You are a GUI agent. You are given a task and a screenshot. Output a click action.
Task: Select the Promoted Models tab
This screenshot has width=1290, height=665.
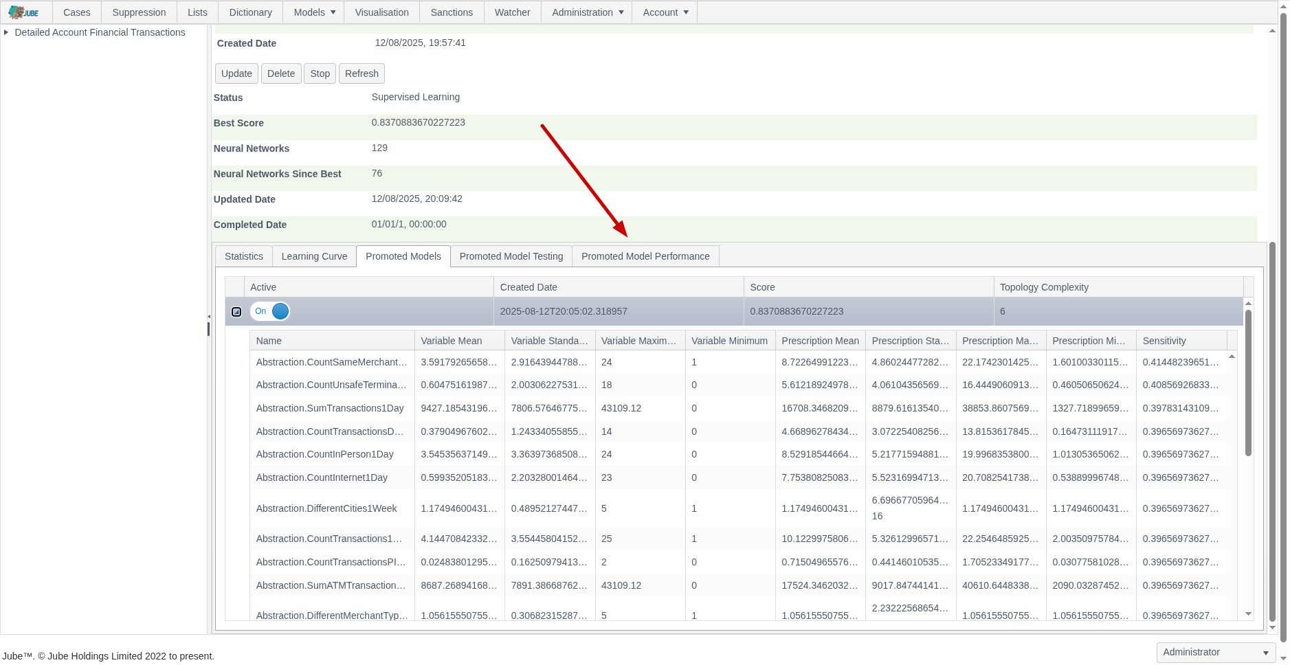click(x=403, y=256)
